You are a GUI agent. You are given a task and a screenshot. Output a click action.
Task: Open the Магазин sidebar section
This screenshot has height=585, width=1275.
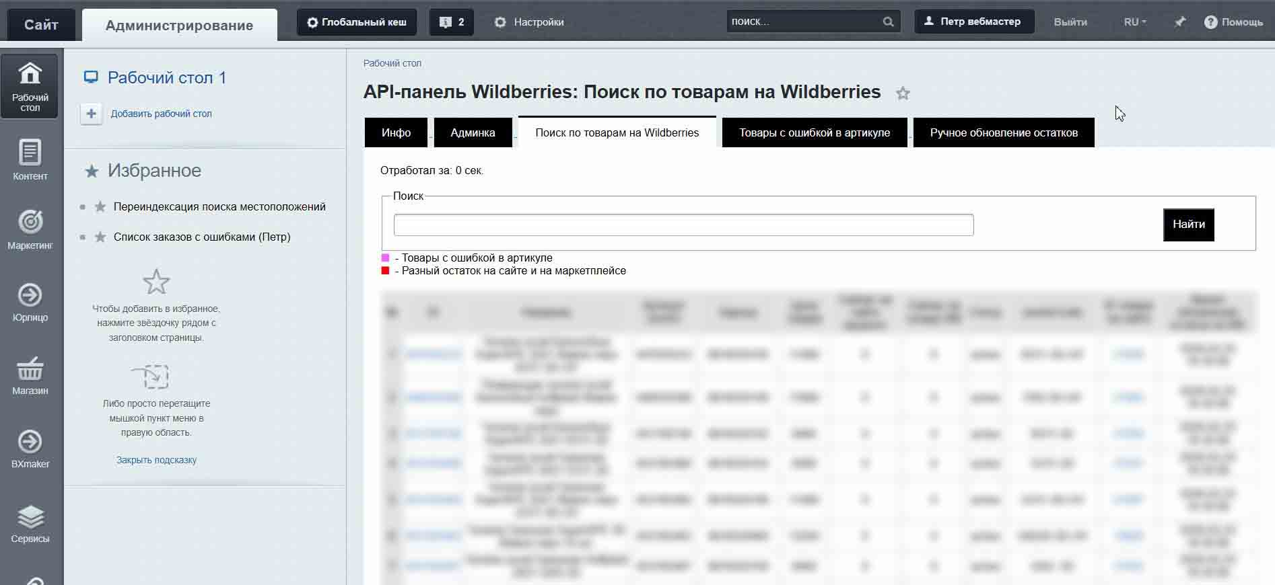click(30, 375)
